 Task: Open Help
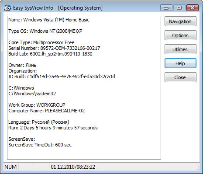coord(180,63)
